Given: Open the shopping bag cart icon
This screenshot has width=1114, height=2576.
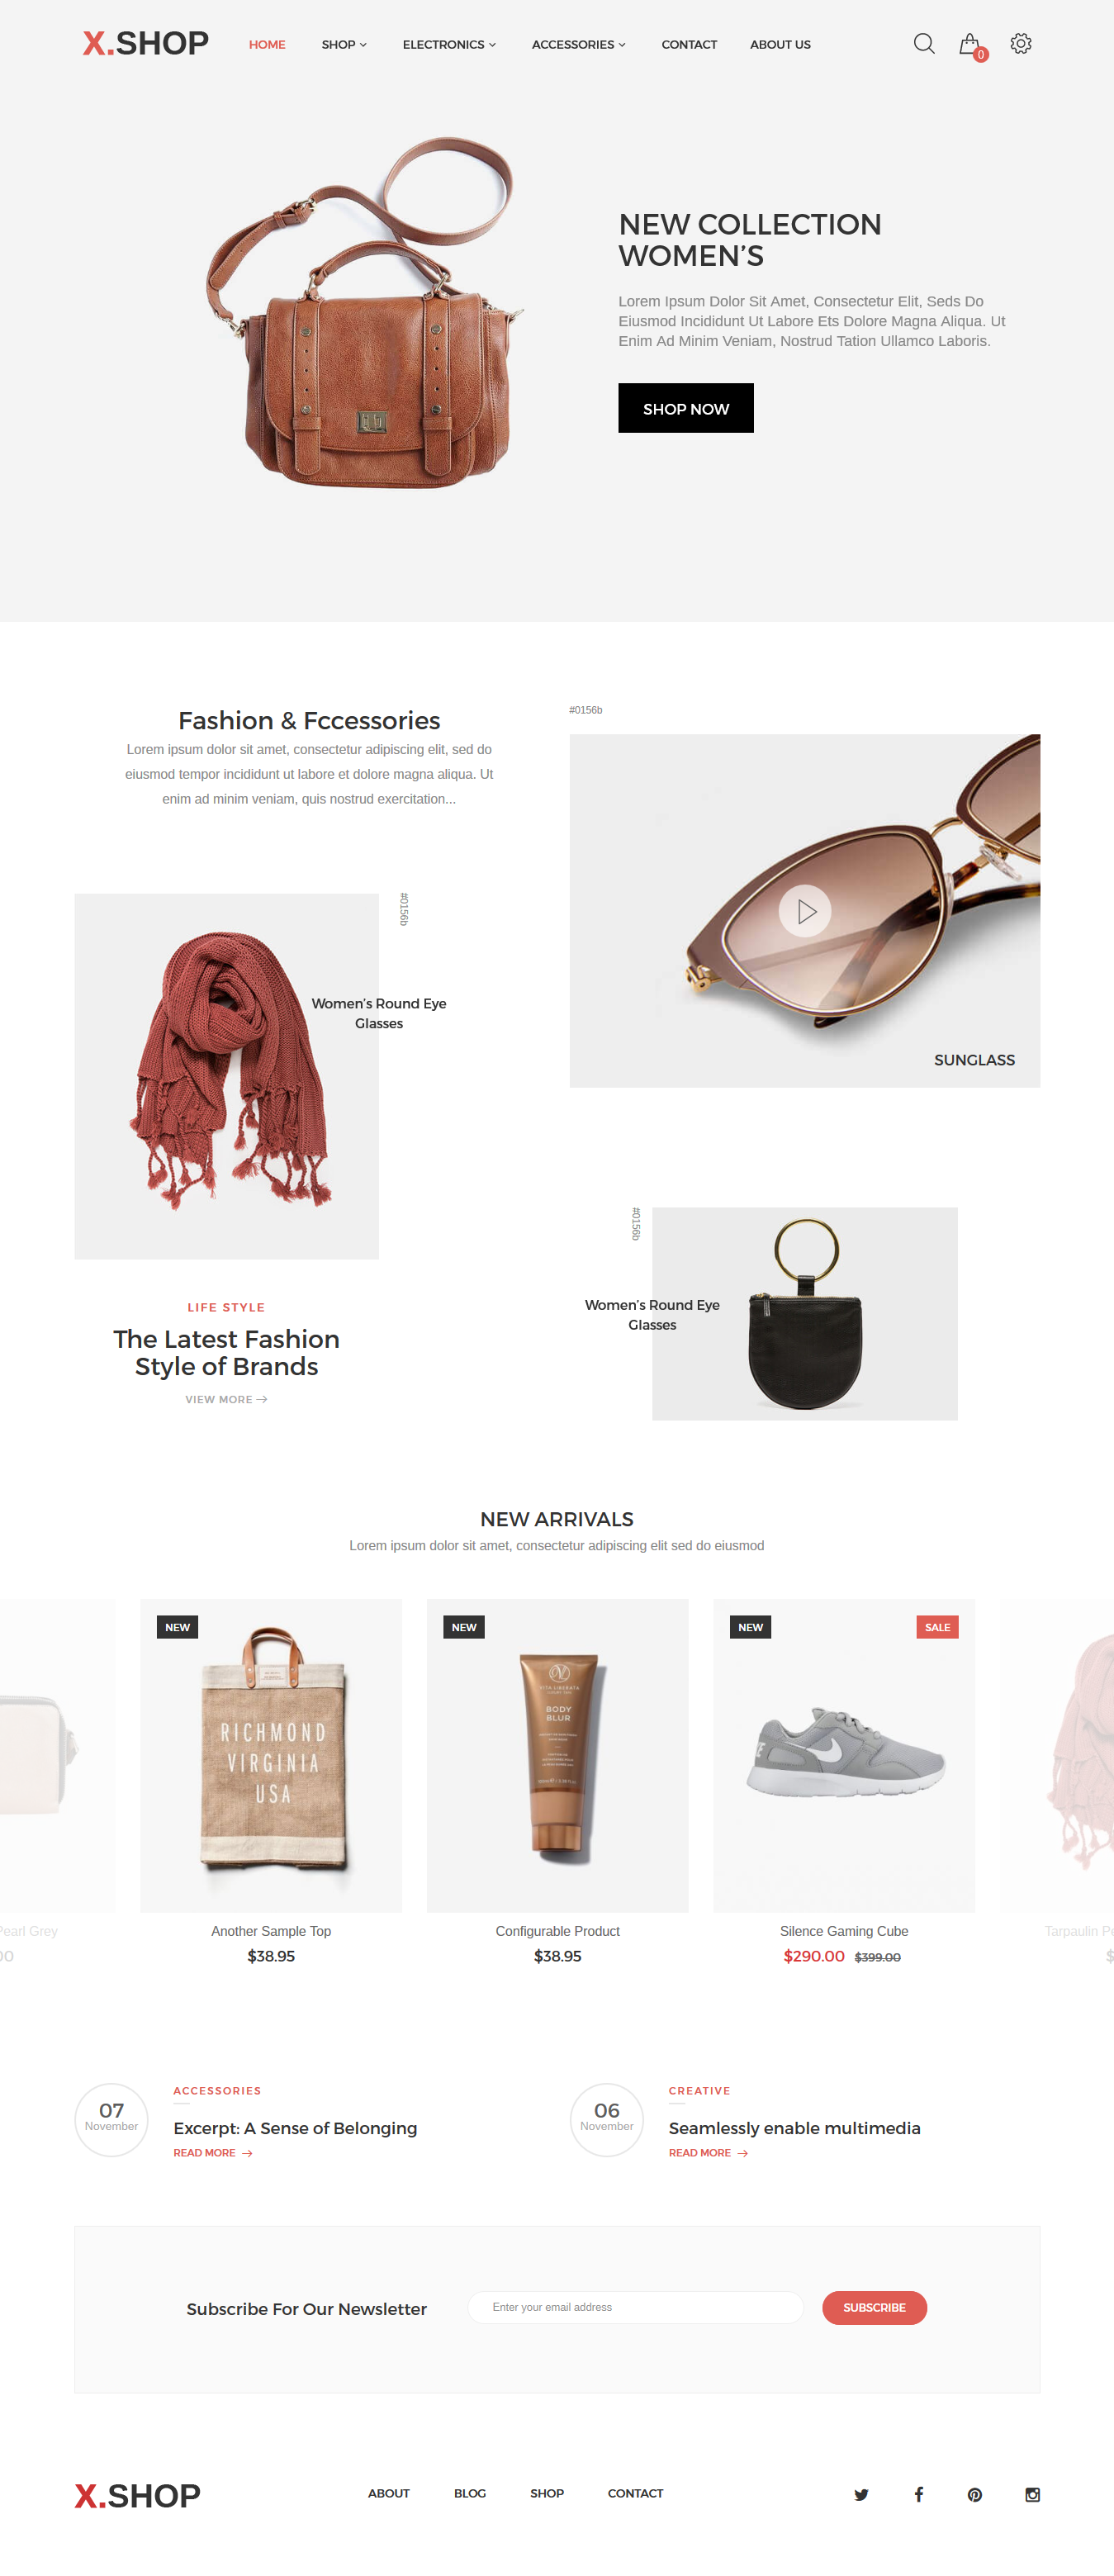Looking at the screenshot, I should pos(970,45).
